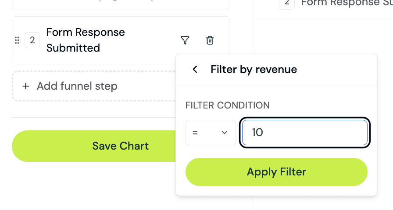
Task: Delete the Form Response Submitted funnel step
Action: click(x=210, y=40)
